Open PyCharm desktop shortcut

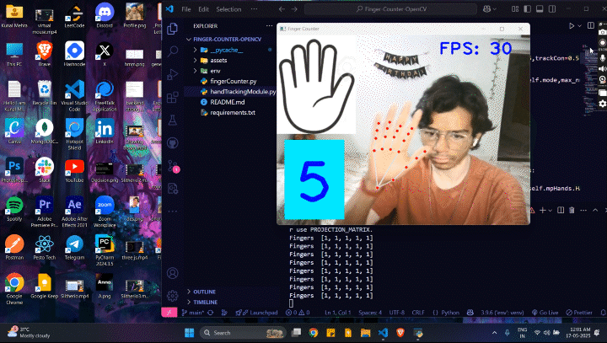pos(105,250)
